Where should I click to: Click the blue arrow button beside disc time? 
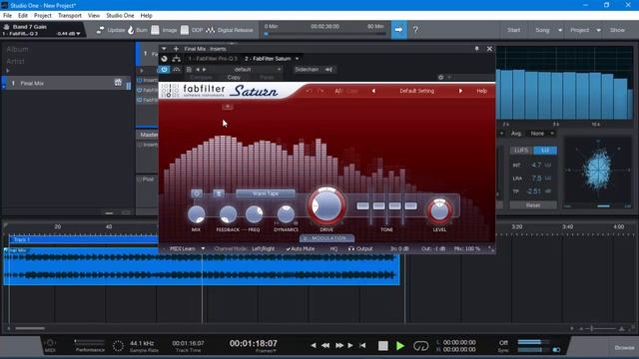click(399, 30)
